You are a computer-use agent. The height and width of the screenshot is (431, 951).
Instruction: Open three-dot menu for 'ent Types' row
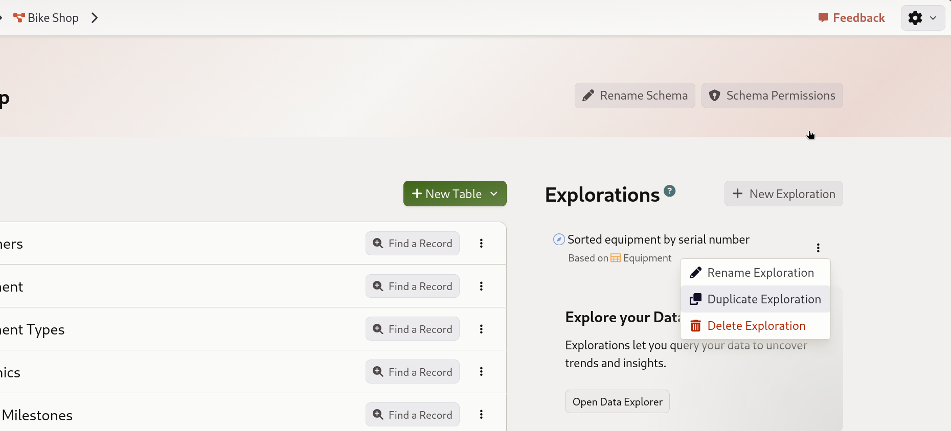coord(481,329)
